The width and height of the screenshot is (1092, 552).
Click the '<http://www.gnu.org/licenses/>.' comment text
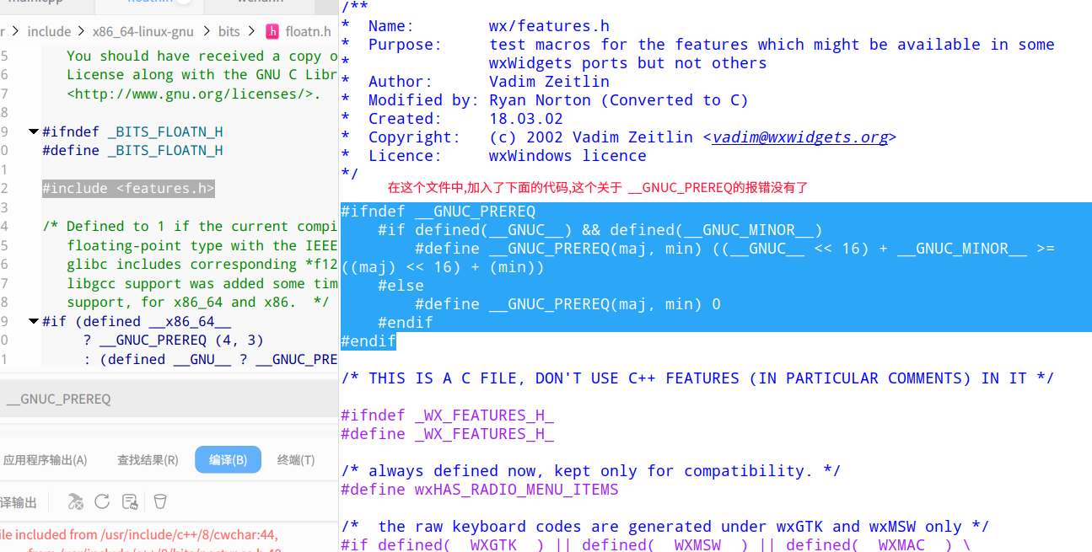point(193,94)
